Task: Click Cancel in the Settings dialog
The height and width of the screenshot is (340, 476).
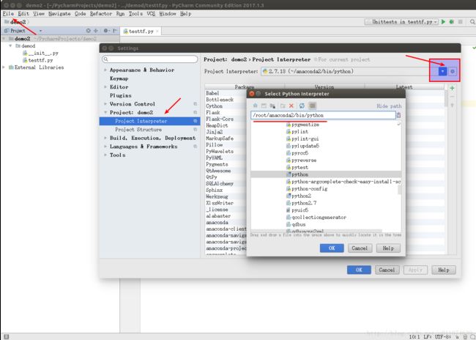Action: (387, 270)
